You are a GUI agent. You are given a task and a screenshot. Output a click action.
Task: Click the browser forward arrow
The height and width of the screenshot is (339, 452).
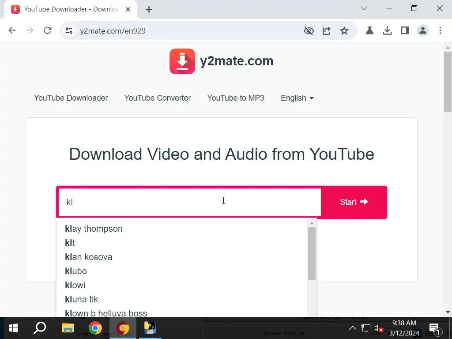[30, 30]
